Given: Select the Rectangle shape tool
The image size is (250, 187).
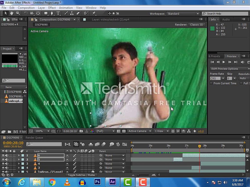Looking at the screenshot, I should 46,13.
